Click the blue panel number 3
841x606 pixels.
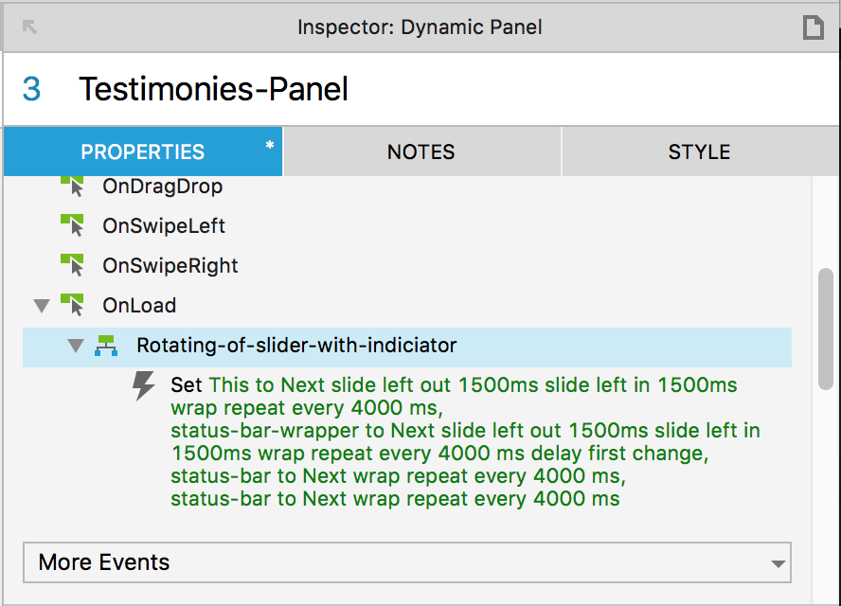34,88
